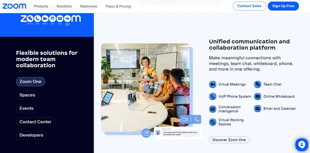Screen dimensions: 310x153
Task: Click the Virtual Meetings camera icon
Action: [213, 84]
